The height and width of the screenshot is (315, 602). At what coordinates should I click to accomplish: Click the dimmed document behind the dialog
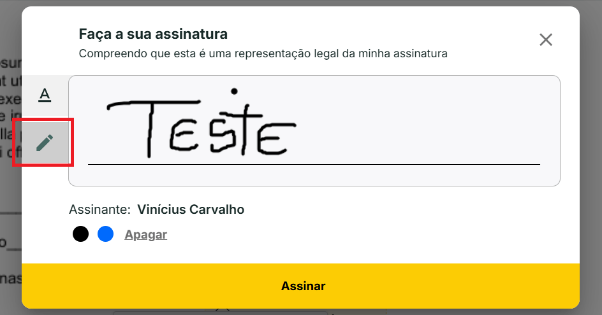pyautogui.click(x=9, y=191)
